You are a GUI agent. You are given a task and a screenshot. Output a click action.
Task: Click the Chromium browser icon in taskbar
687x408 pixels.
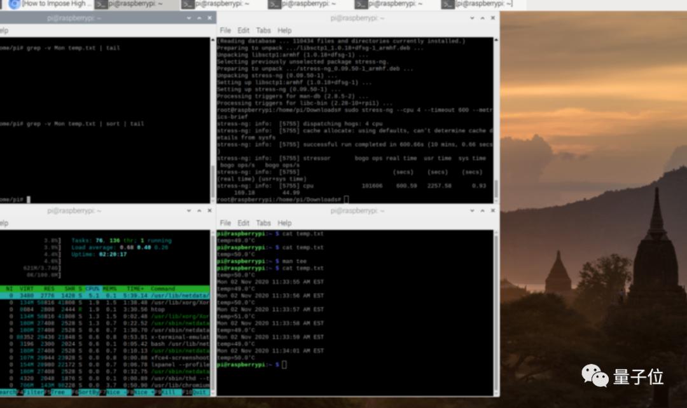[x=14, y=4]
